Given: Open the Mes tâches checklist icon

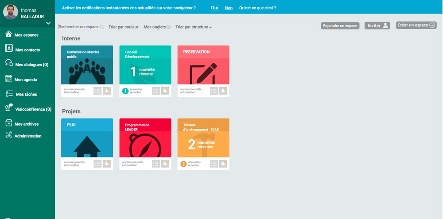Looking at the screenshot, I should click(9, 93).
